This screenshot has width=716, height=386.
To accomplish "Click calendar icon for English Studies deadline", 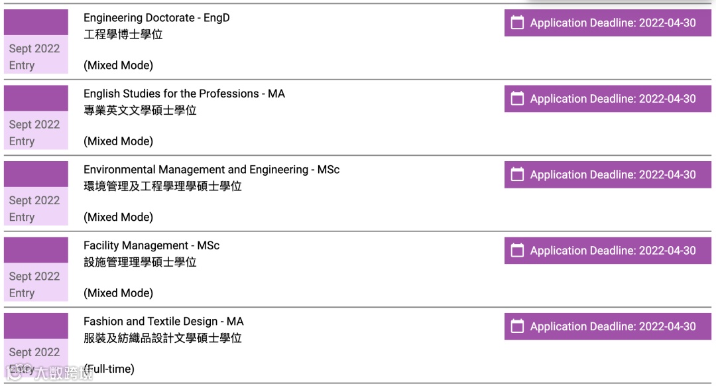I will point(518,99).
